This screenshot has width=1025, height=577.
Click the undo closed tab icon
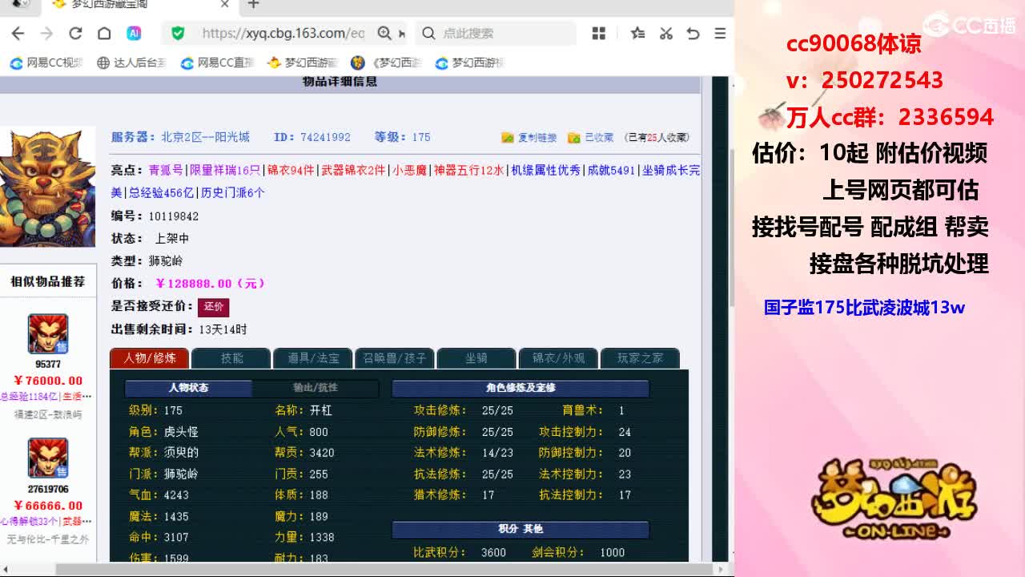point(693,33)
